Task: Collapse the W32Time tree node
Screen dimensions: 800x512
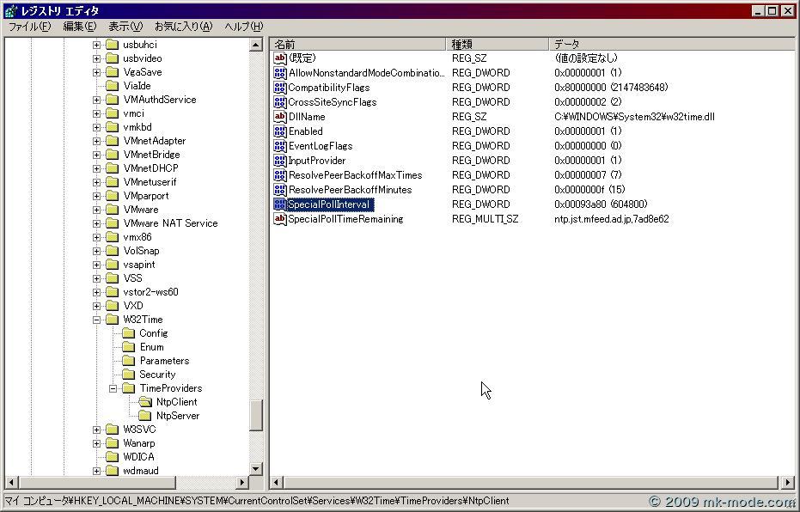Action: click(97, 320)
